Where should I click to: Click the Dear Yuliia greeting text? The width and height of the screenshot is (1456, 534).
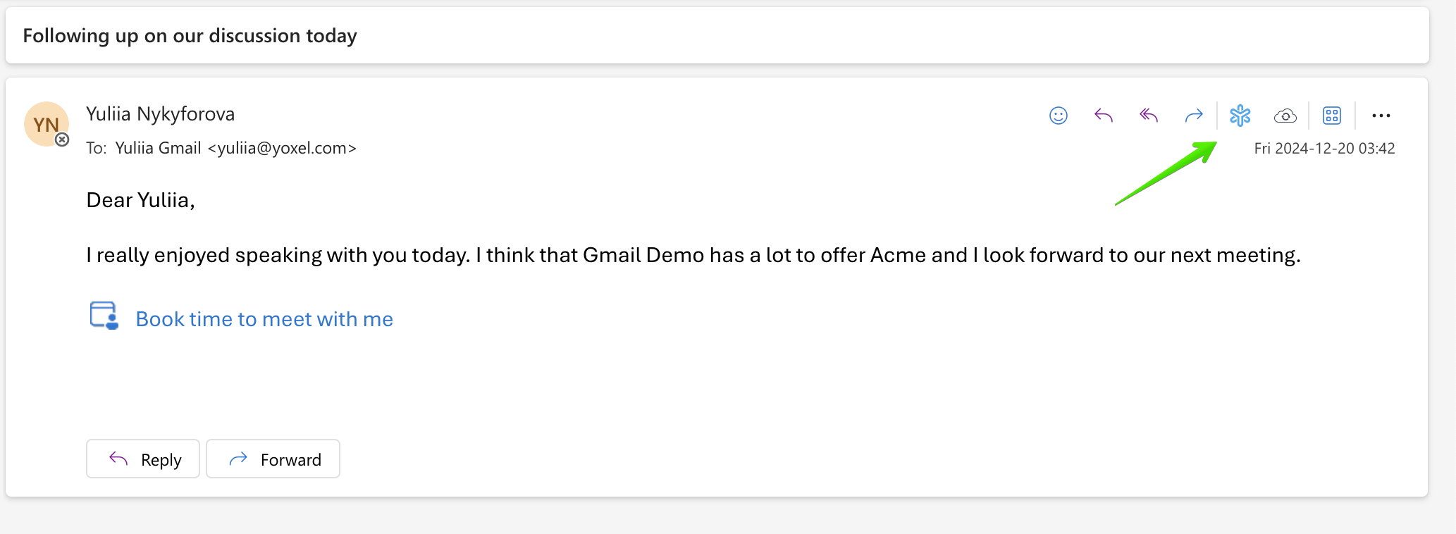tap(140, 200)
